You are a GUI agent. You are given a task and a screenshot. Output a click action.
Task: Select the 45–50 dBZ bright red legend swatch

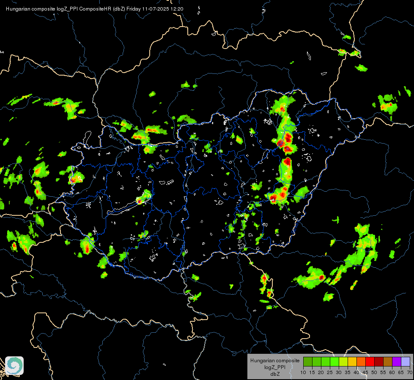(x=370, y=361)
